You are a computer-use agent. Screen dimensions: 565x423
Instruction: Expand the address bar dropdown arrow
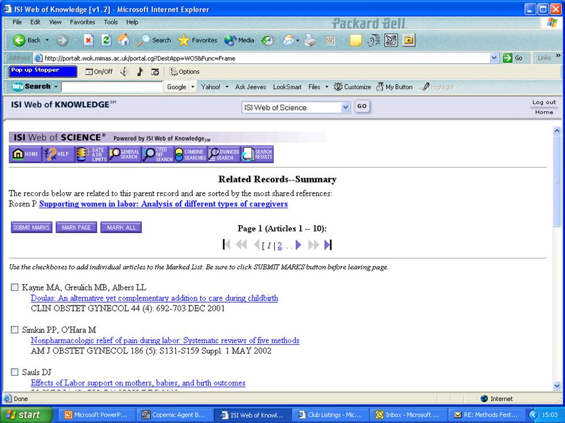pyautogui.click(x=494, y=58)
